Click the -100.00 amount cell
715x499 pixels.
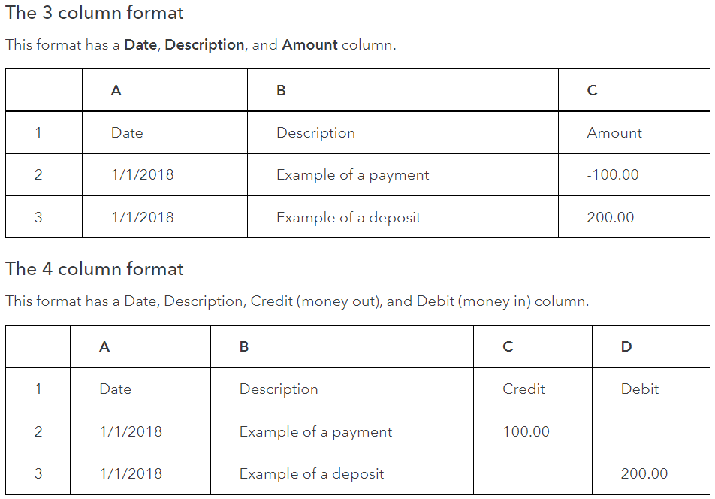click(x=634, y=174)
